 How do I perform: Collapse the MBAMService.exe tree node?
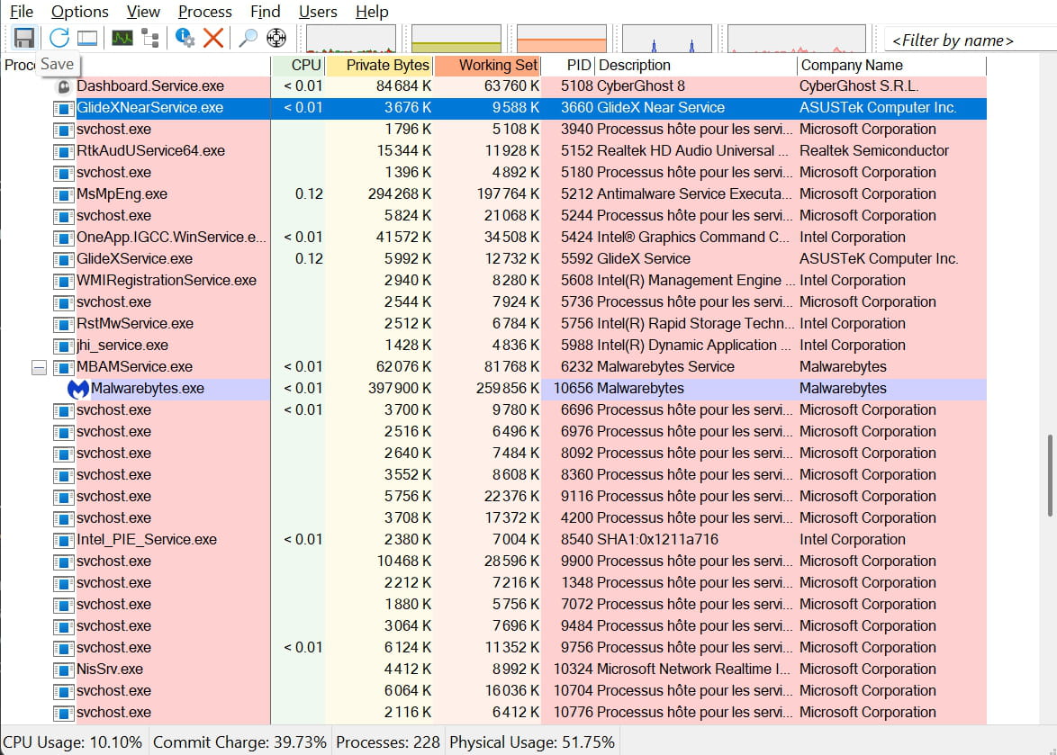click(39, 367)
